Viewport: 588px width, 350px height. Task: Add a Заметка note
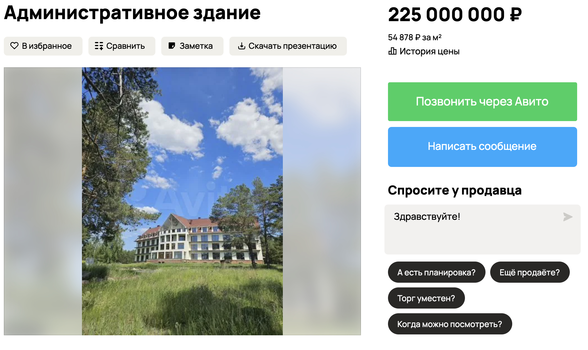pyautogui.click(x=192, y=46)
